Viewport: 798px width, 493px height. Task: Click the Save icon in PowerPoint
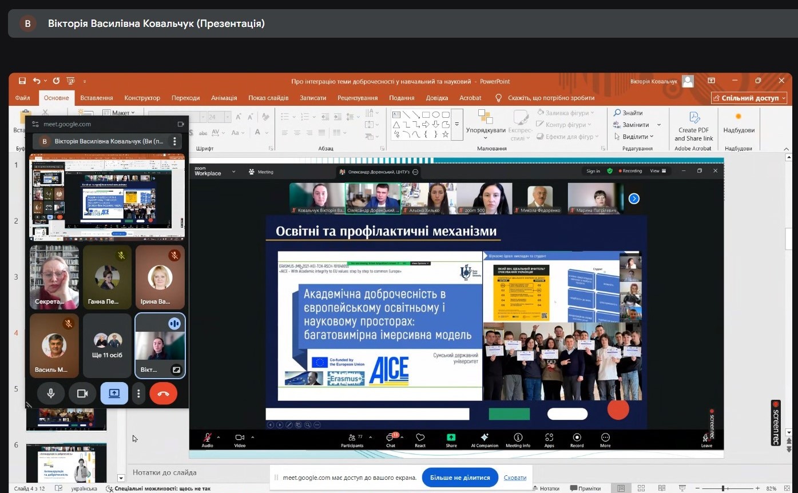tap(22, 81)
